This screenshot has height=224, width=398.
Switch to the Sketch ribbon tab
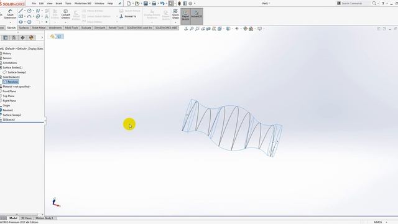11,27
